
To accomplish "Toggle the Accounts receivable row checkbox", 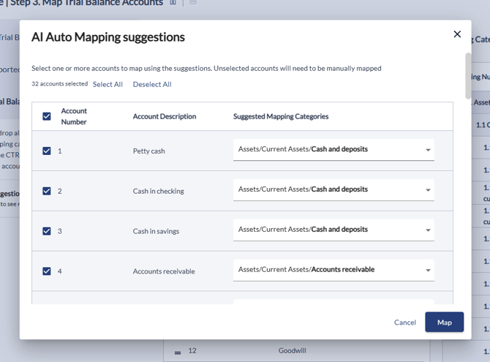I will click(x=47, y=271).
